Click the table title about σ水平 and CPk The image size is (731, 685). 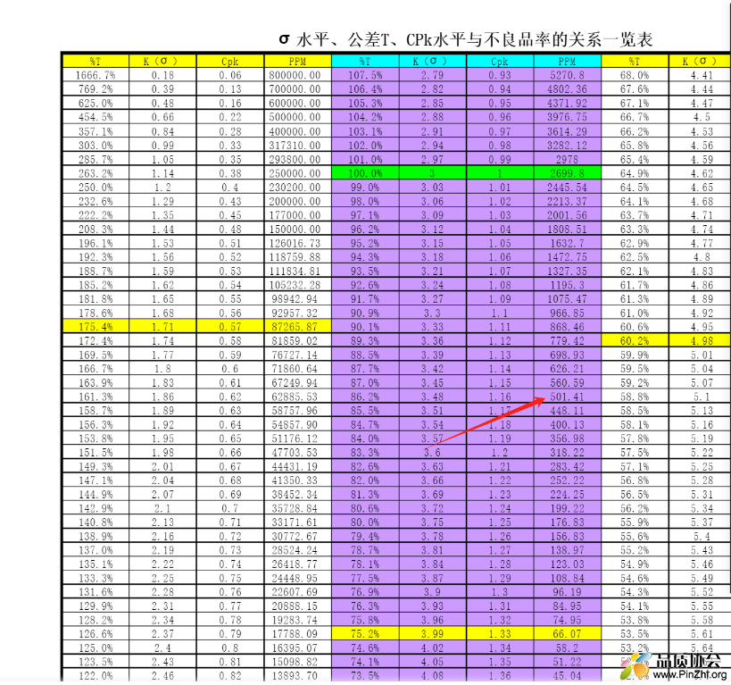[x=465, y=39]
